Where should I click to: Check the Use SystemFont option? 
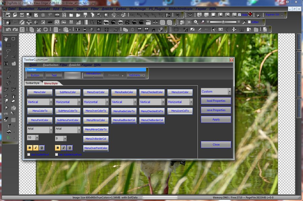[29, 154]
